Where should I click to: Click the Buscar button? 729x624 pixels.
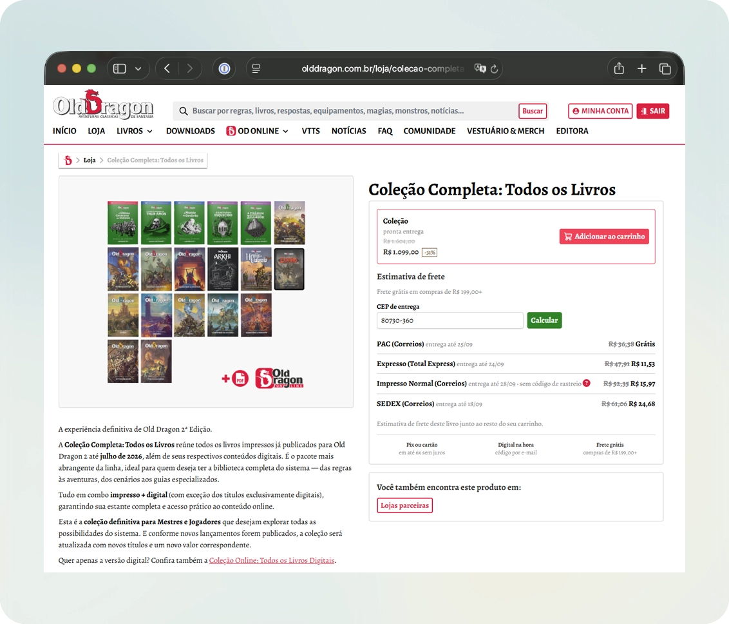coord(533,112)
